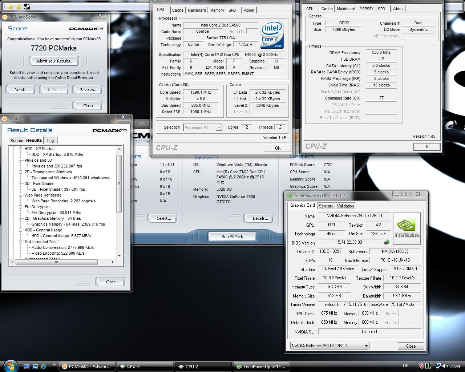Click the Result list scroll-down arrow
This screenshot has height=372, width=465.
119,256
